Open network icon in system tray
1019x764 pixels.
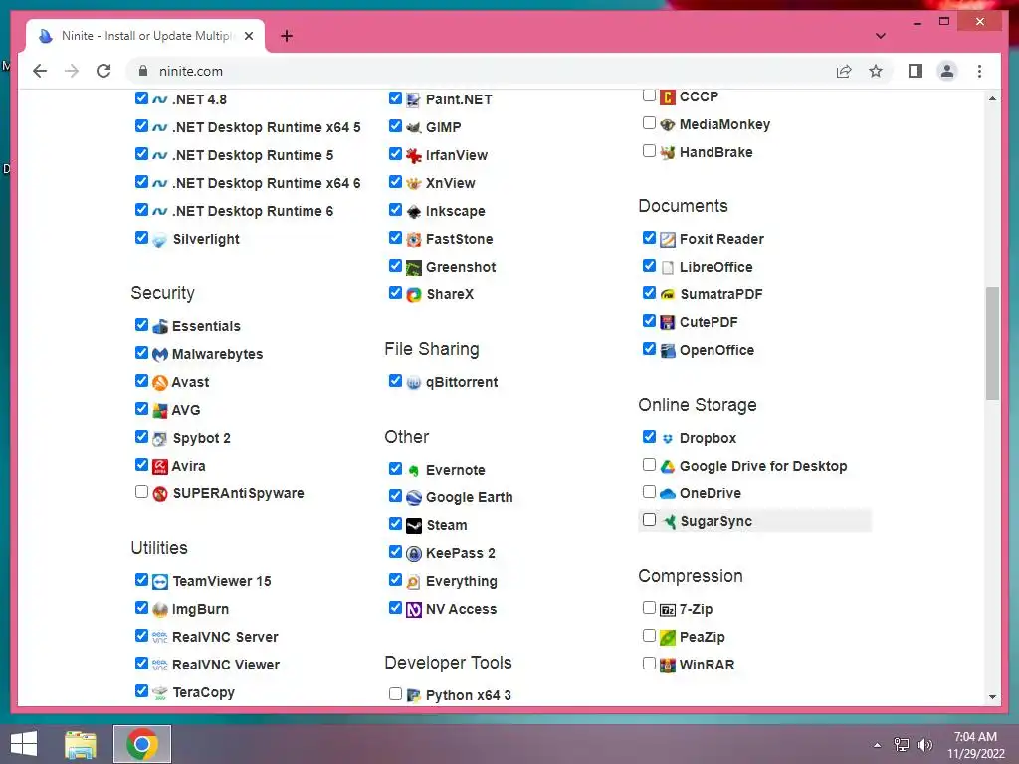(x=902, y=745)
